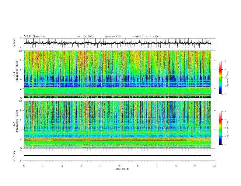Click the time axis tick label "5"
241x186 pixels.
[119, 166]
